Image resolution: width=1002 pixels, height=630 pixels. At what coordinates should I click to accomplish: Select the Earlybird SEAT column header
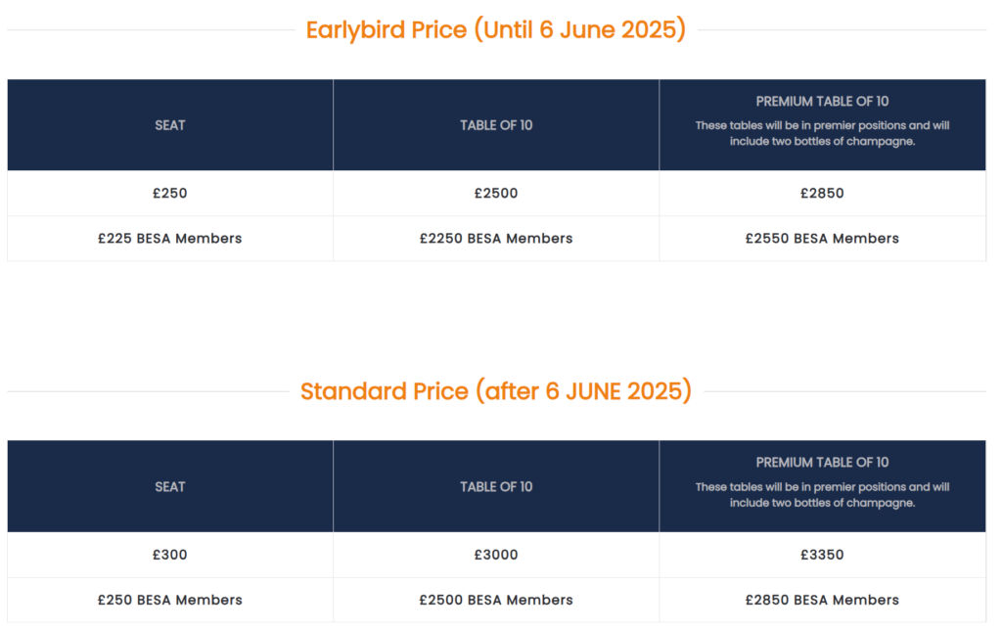(169, 125)
